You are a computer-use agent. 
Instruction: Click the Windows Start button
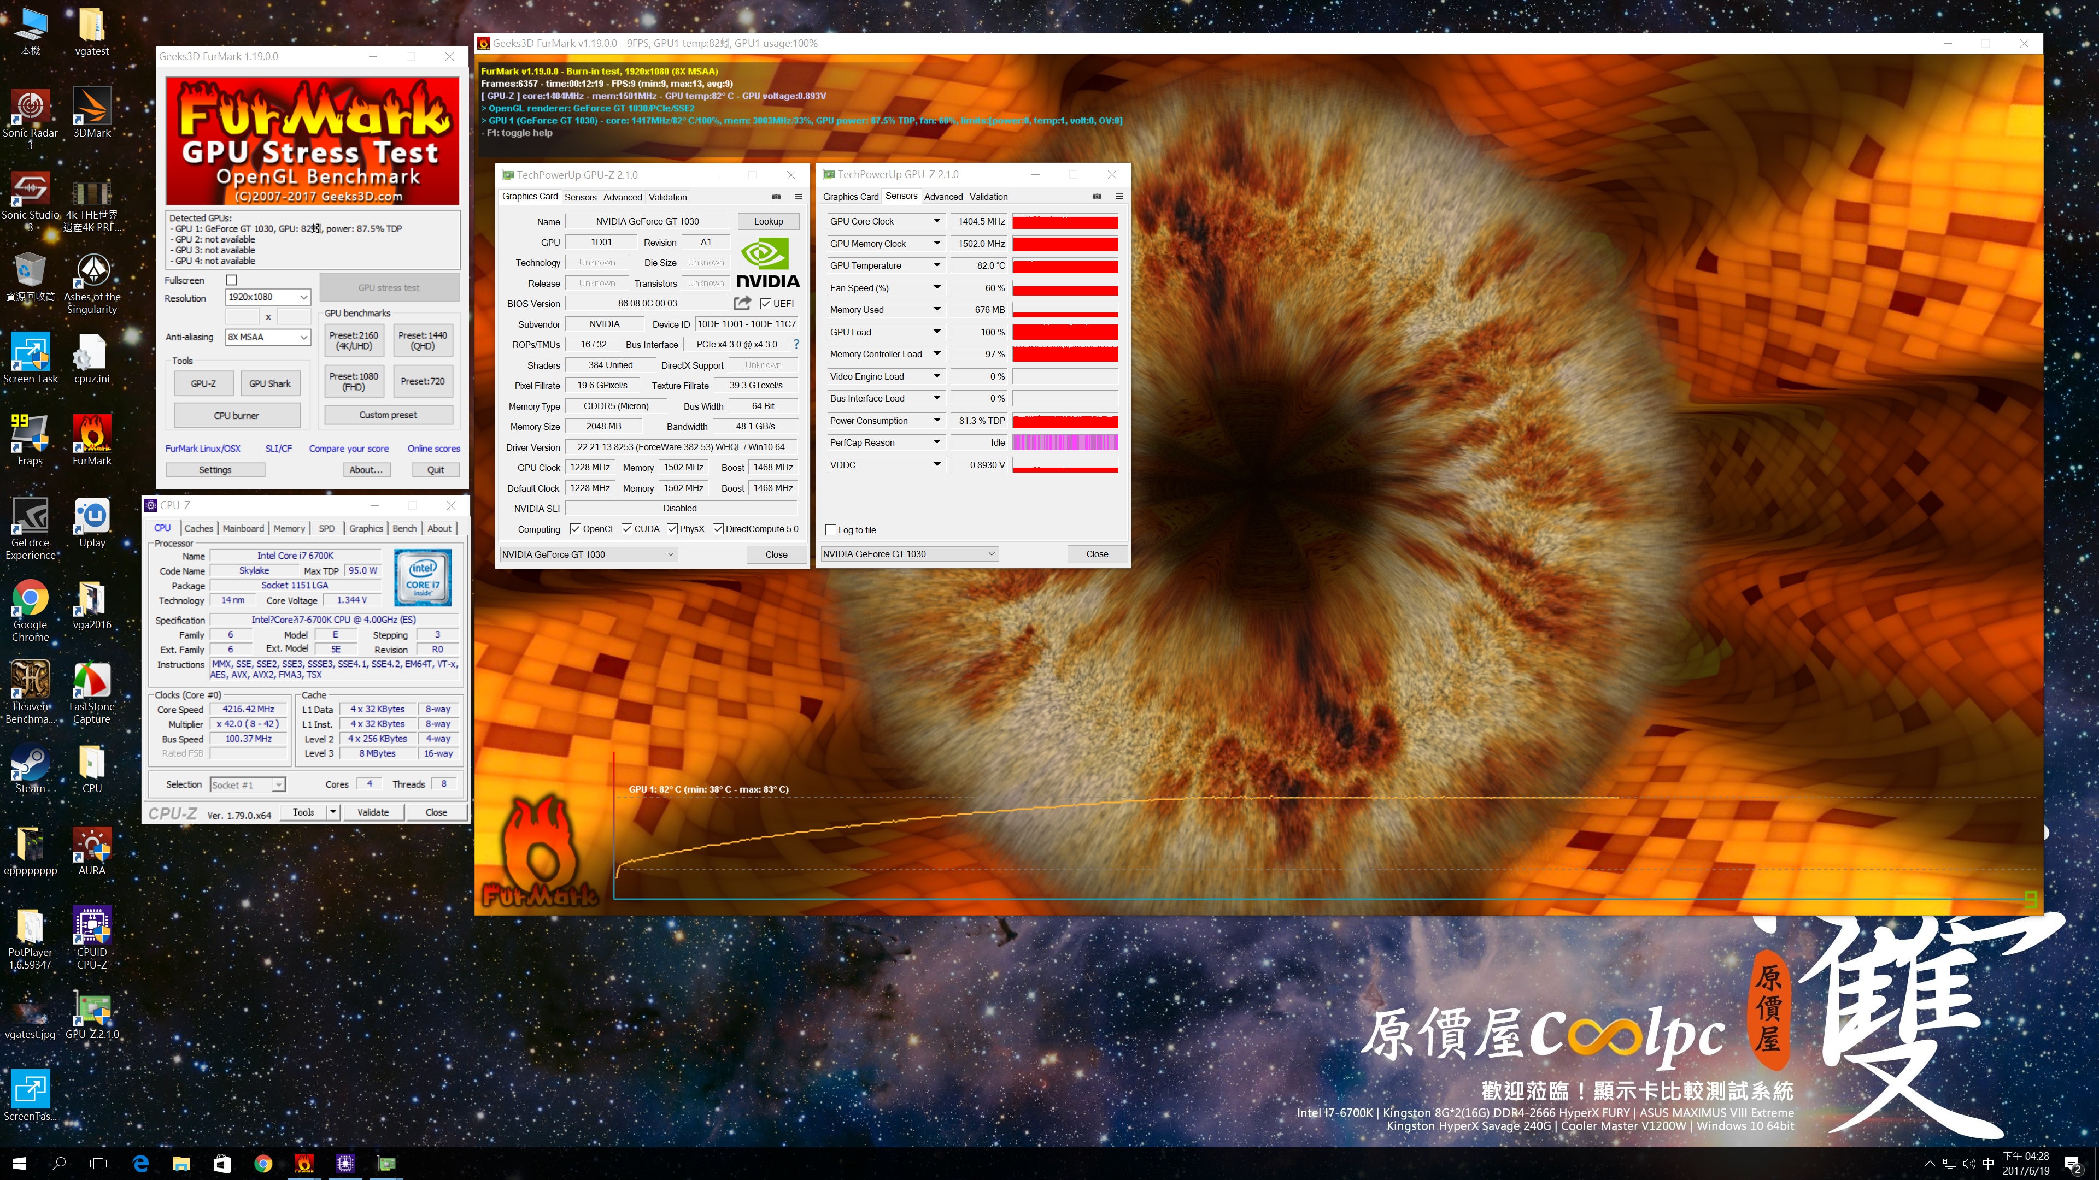(20, 1163)
